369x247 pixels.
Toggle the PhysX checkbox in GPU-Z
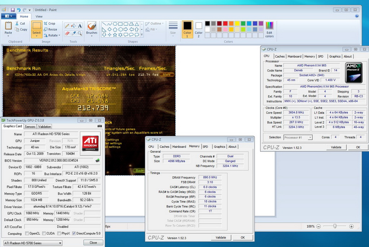click(x=59, y=233)
